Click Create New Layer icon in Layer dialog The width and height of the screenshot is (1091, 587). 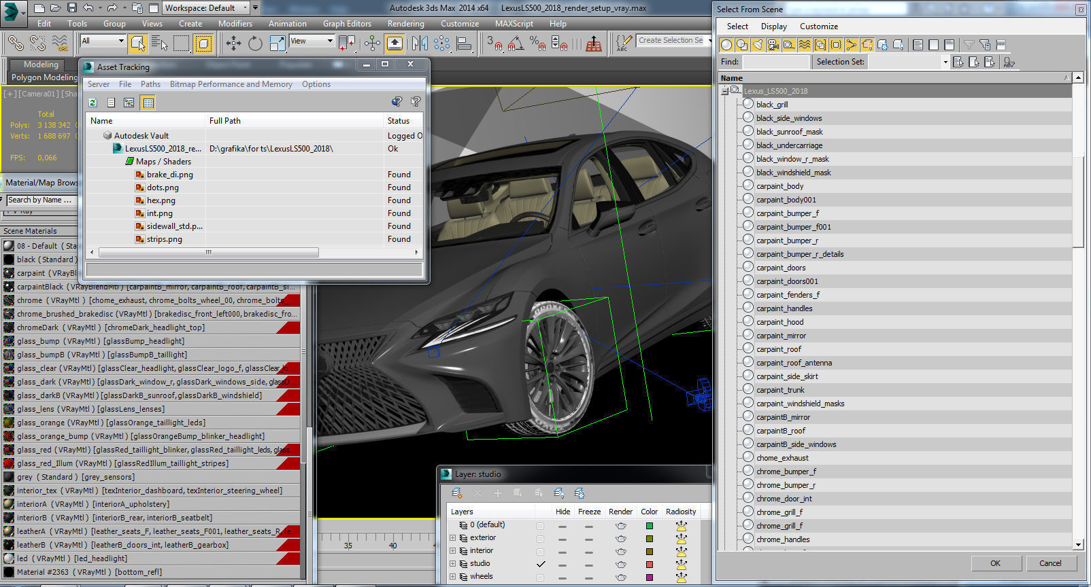(457, 493)
